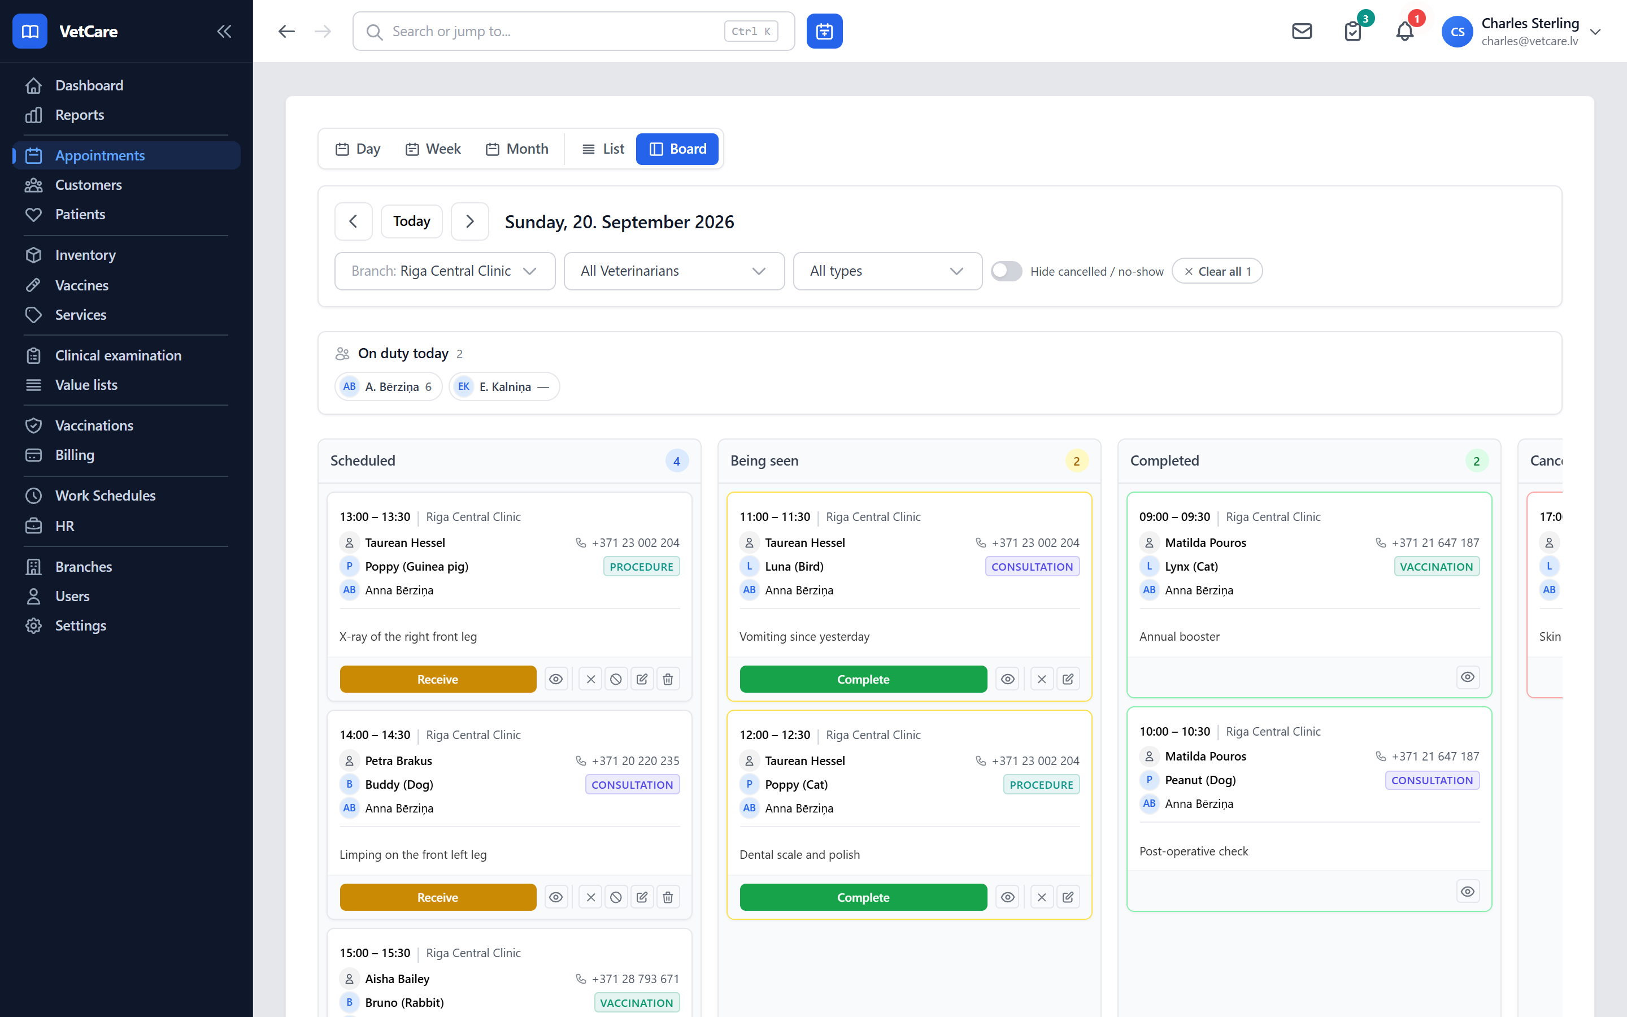Image resolution: width=1627 pixels, height=1017 pixels.
Task: Mark 13:00 Poppy appointment as no-show
Action: click(x=616, y=679)
